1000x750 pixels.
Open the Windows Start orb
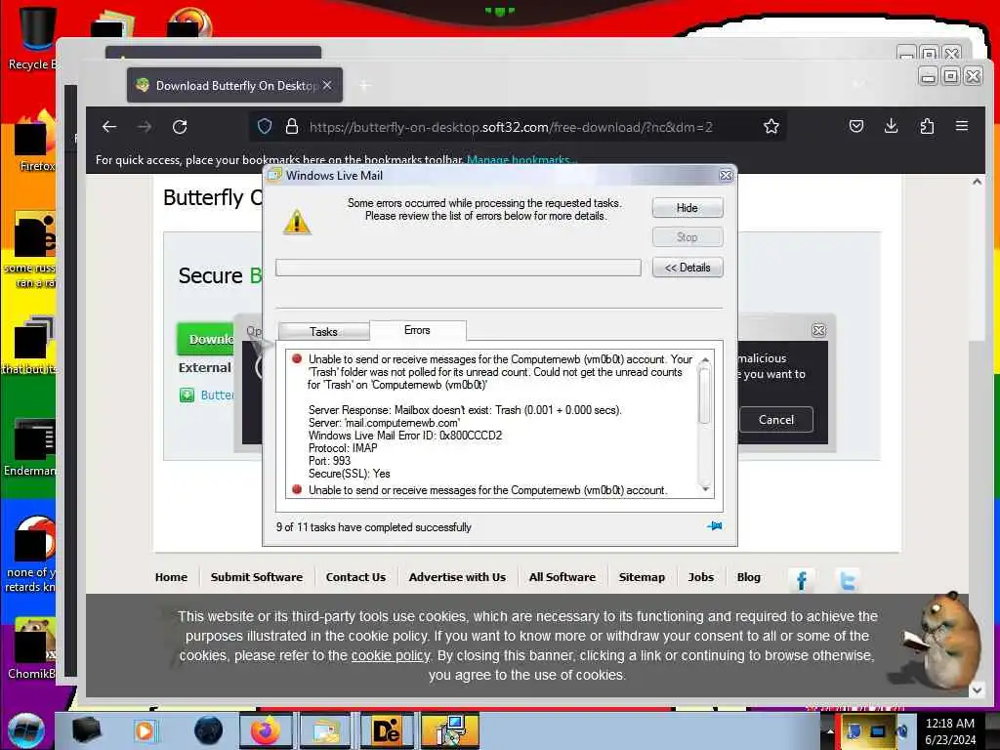coord(25,730)
